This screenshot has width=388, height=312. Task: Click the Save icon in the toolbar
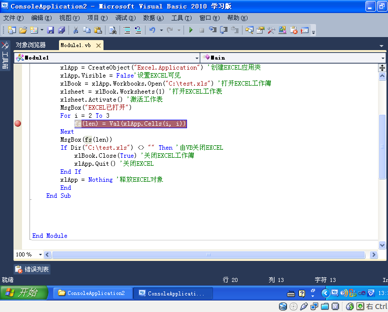tap(50, 31)
